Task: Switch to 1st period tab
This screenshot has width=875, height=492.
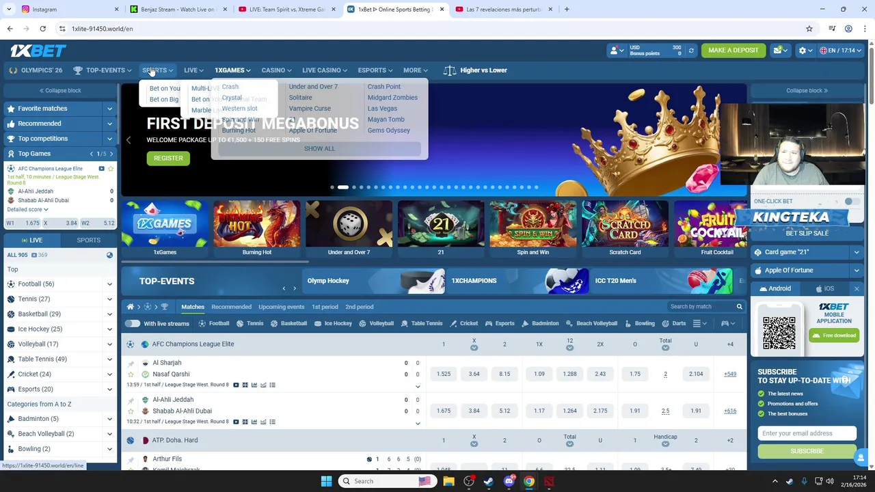Action: 325,307
